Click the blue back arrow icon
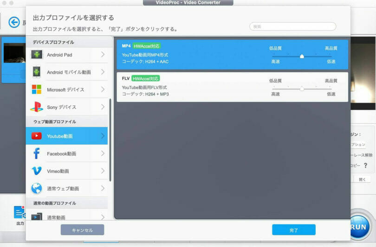Viewport: 376px width, 247px height. pyautogui.click(x=14, y=23)
